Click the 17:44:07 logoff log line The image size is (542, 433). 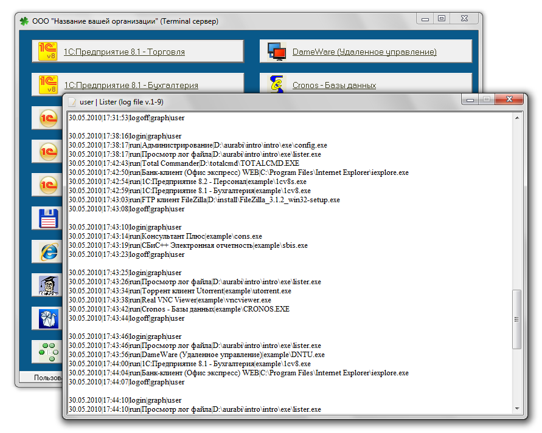[127, 382]
